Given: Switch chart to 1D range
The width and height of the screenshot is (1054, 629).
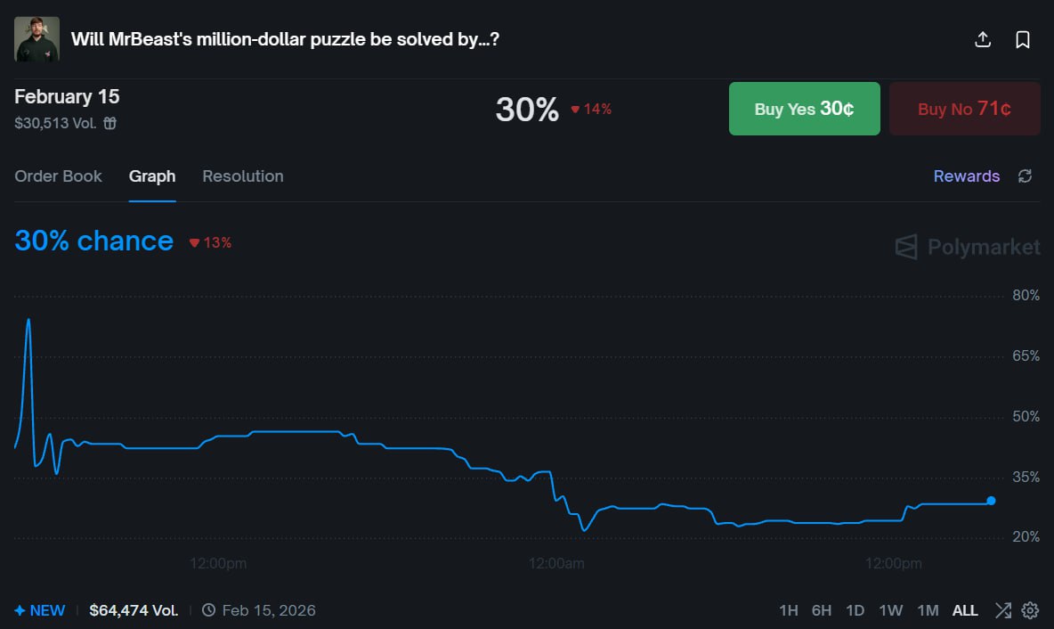Looking at the screenshot, I should pos(855,610).
